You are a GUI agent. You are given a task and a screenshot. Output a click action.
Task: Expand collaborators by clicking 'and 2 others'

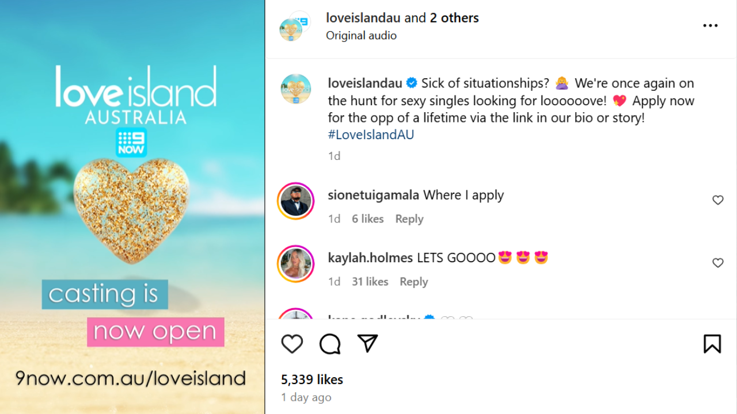pyautogui.click(x=454, y=18)
